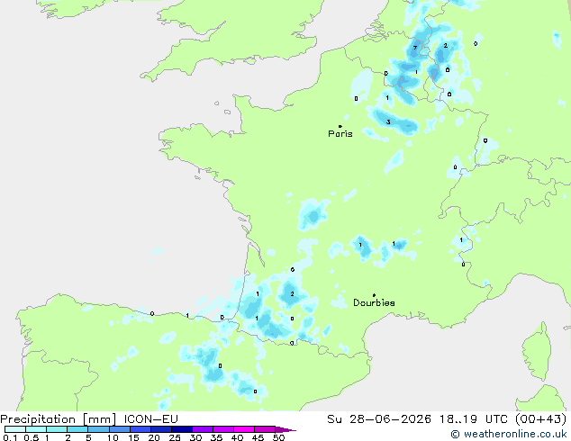Click the ICON-EU model name
571x441 pixels.
click(151, 419)
